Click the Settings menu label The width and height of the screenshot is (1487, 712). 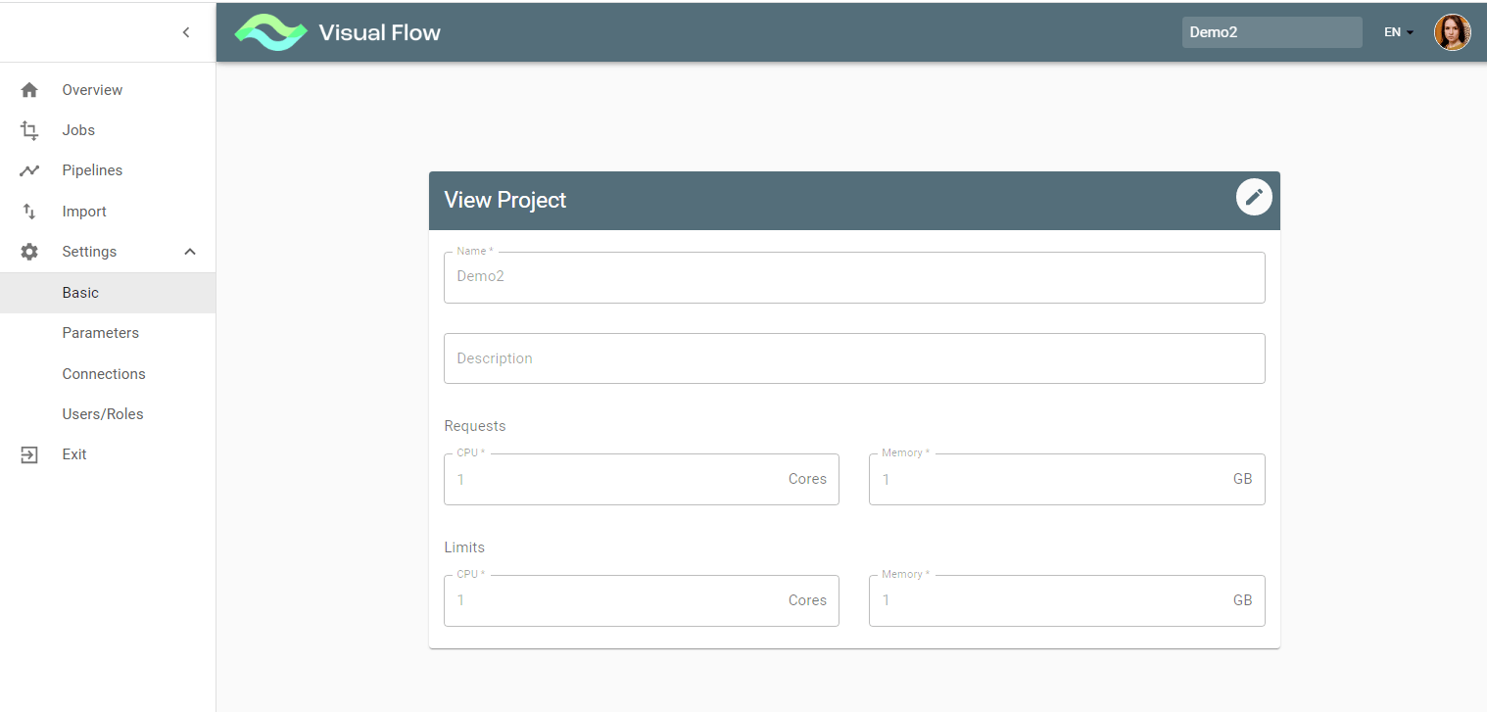pyautogui.click(x=89, y=252)
